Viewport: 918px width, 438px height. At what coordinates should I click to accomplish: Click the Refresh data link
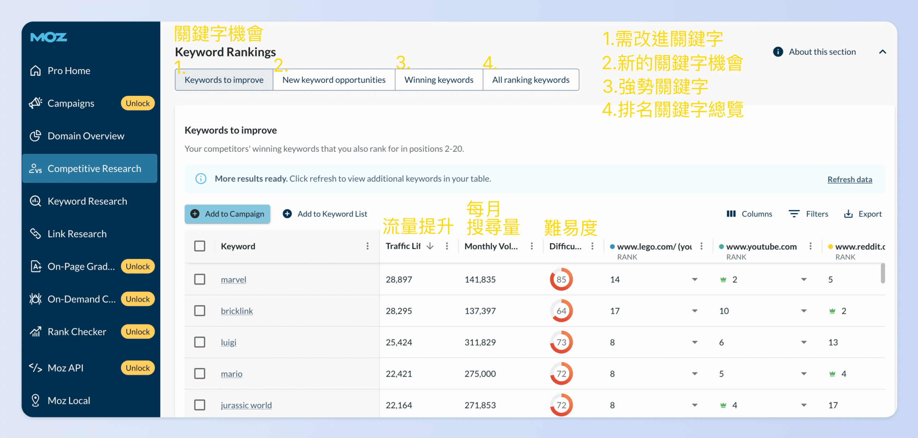850,179
